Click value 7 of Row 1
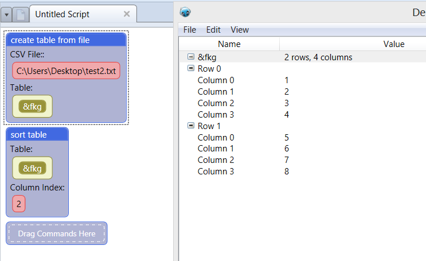This screenshot has width=426, height=261. tap(286, 160)
